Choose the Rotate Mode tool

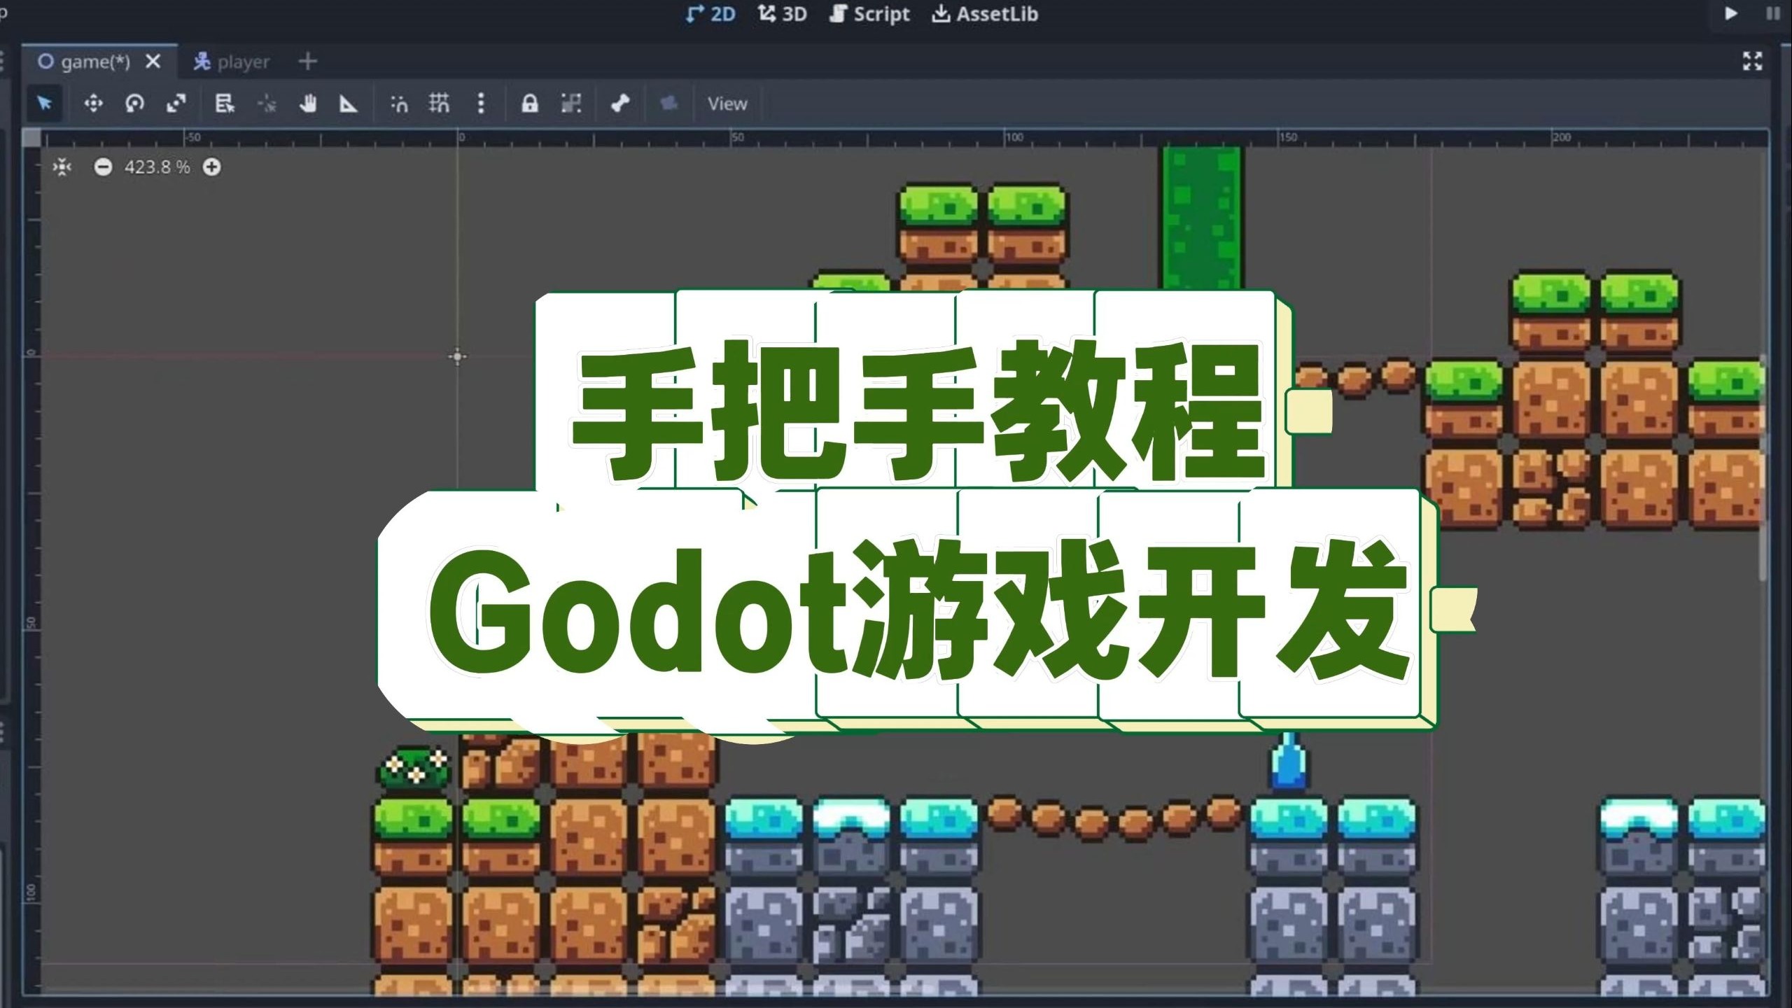coord(134,104)
